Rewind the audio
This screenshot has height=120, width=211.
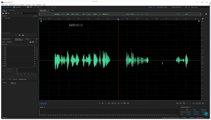(112, 103)
